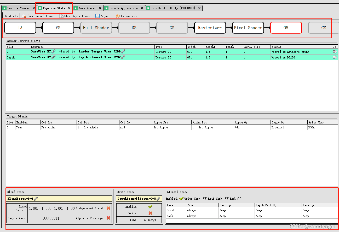The height and width of the screenshot is (232, 339).
Task: Click the depth Func value 'Always'
Action: point(150,220)
